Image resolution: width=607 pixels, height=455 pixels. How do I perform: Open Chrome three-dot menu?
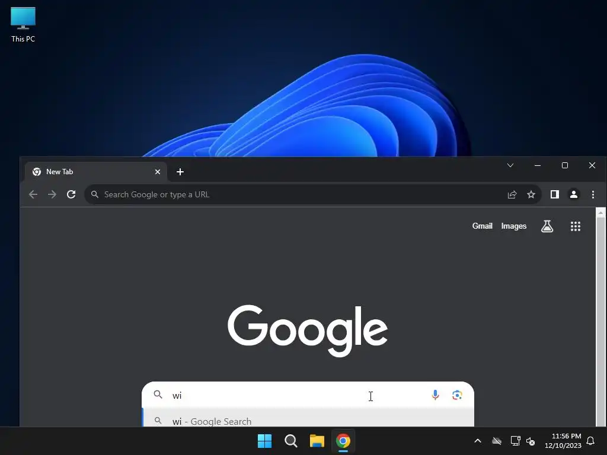[x=593, y=194]
